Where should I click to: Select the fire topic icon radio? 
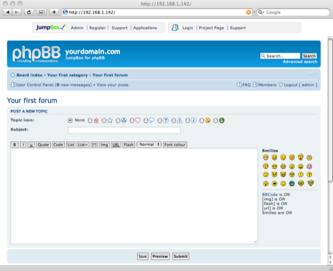(90, 121)
